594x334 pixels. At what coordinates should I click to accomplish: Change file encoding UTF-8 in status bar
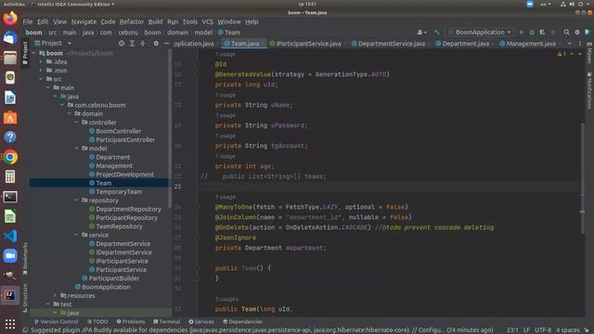pyautogui.click(x=543, y=330)
